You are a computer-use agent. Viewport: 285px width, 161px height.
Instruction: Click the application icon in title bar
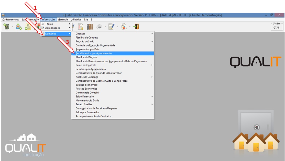coord(3,15)
